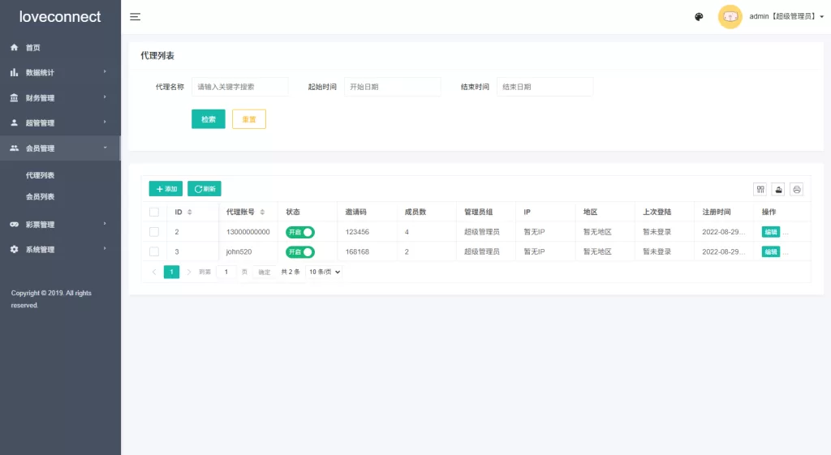The image size is (831, 455).
Task: Click 编辑 edit button for 13000000000 row
Action: point(771,232)
